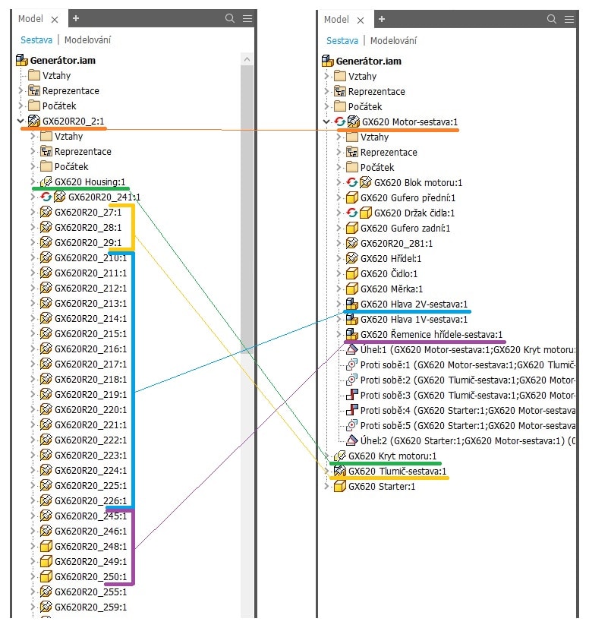Select GX620R20_245:1 in left tree
The height and width of the screenshot is (631, 589).
(90, 516)
